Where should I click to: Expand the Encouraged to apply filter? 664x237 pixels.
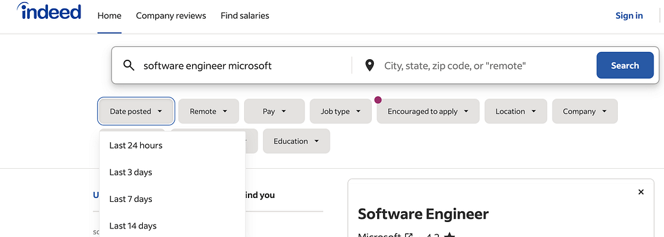click(x=428, y=111)
